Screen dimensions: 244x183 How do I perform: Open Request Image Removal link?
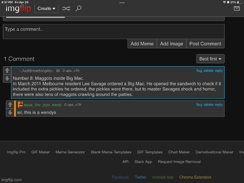tap(179, 162)
